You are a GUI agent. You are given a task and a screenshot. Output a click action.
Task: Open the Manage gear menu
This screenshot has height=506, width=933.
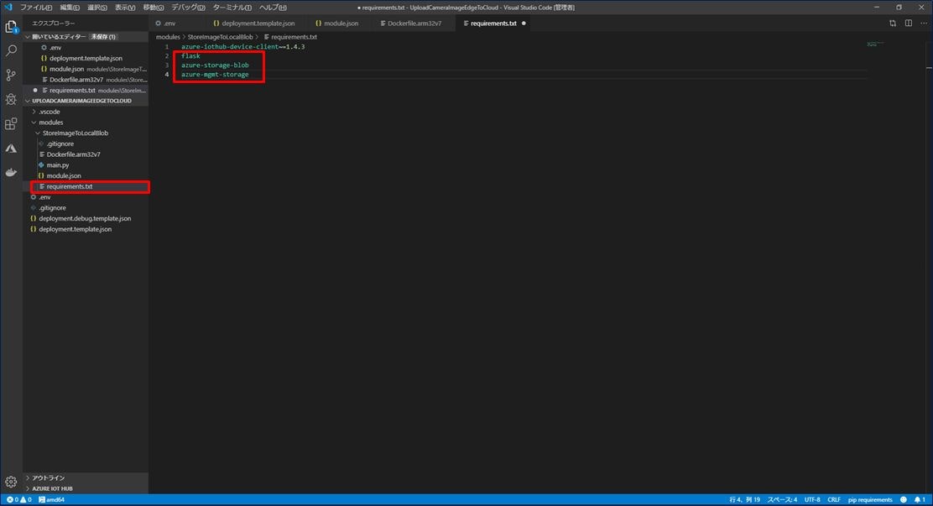pyautogui.click(x=10, y=482)
